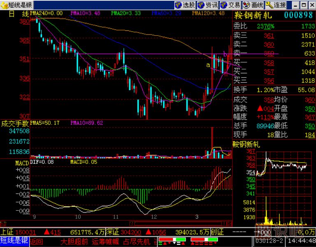Select the 画线 line drawing tool
Screen dimensions: 316x247
[x=253, y=5]
